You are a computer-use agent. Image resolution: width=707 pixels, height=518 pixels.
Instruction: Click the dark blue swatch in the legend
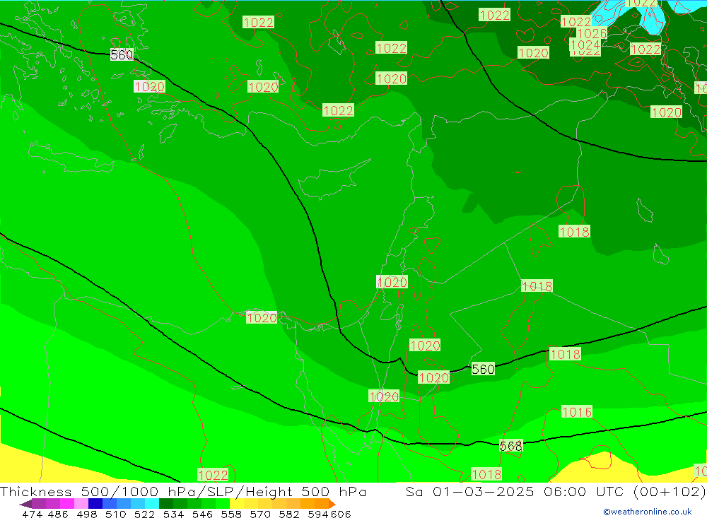coord(95,504)
